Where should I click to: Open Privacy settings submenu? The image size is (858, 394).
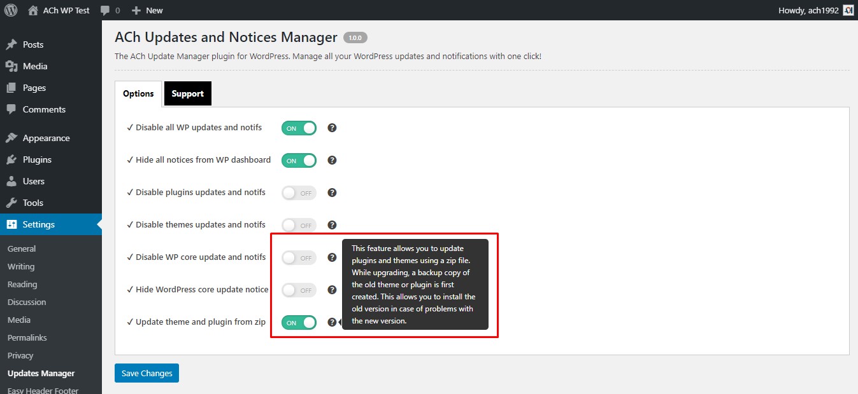point(20,356)
